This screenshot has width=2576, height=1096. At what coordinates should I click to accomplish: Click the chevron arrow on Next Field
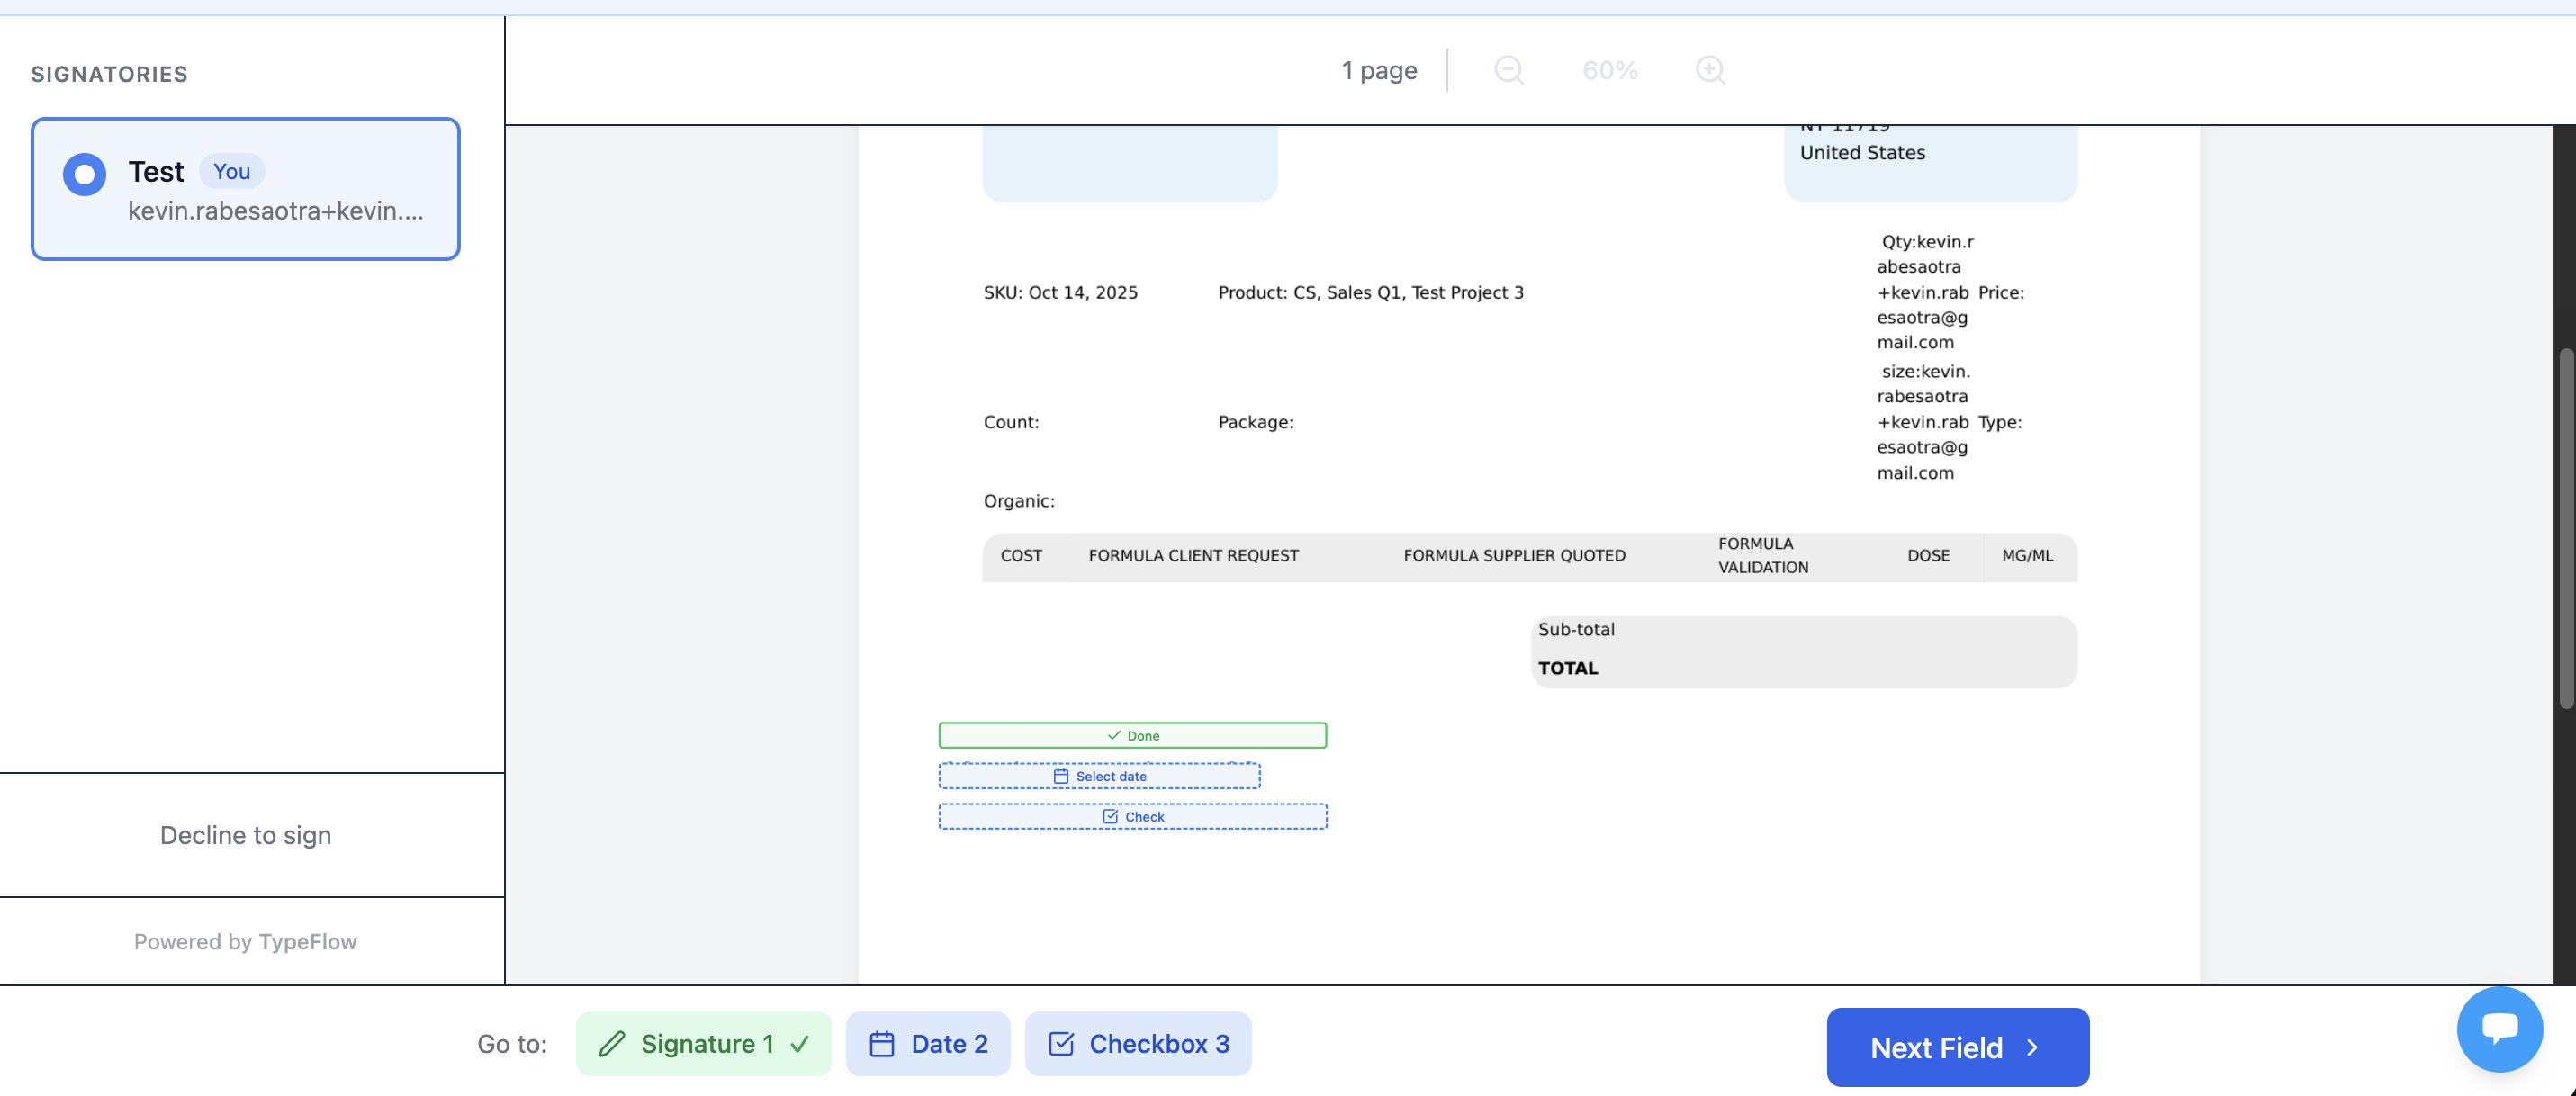tap(2032, 1047)
